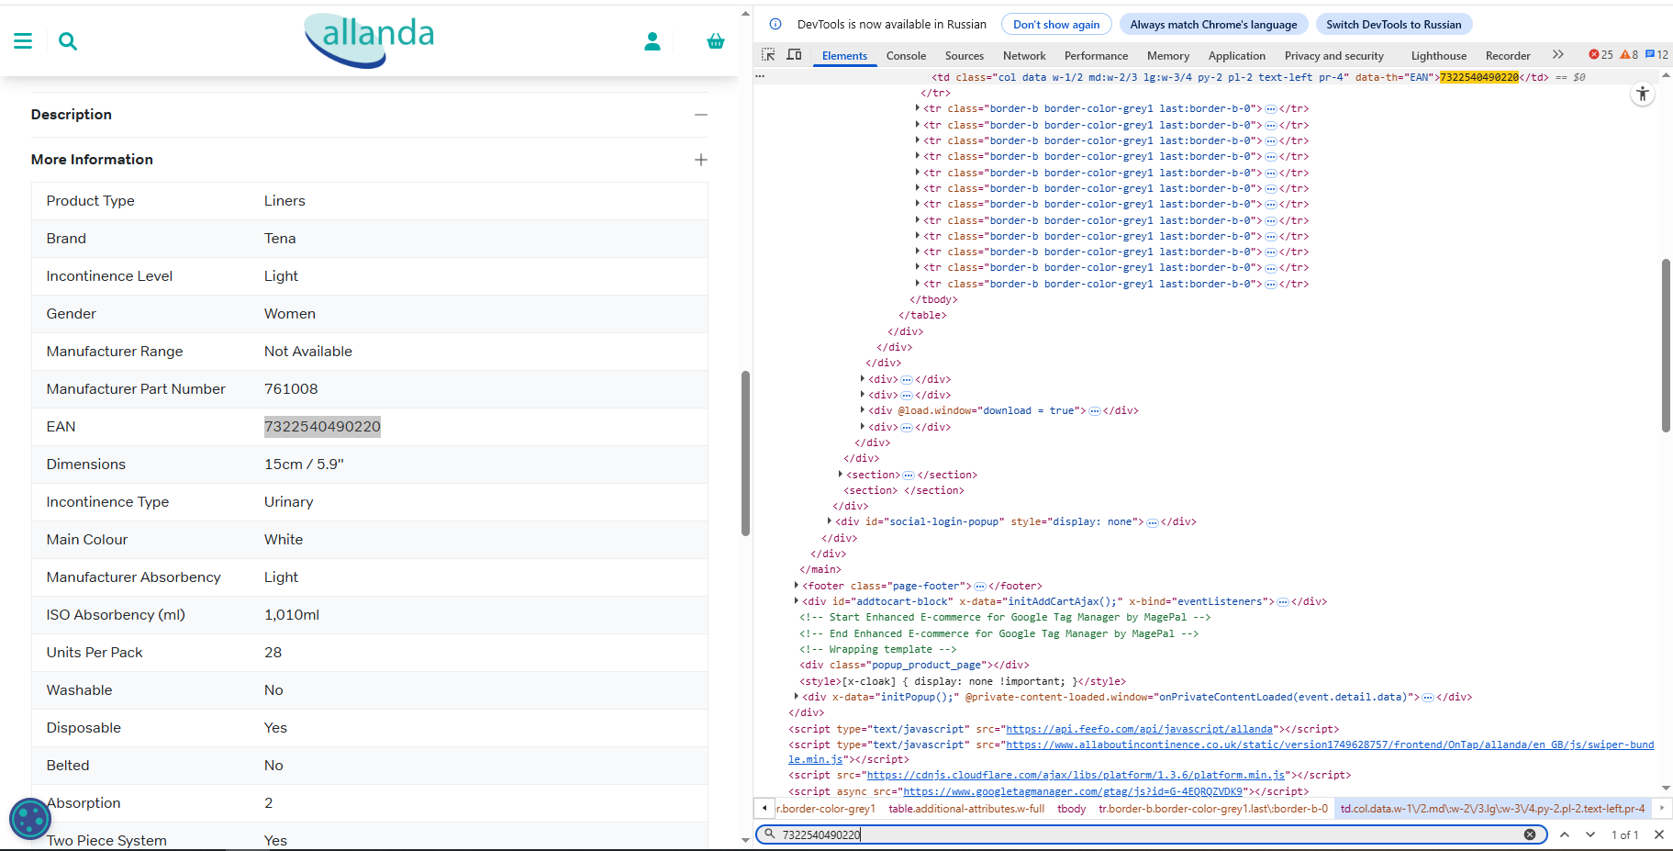Screen dimensions: 1673x851
Task: Expand the social-login-popup div node
Action: 830,521
